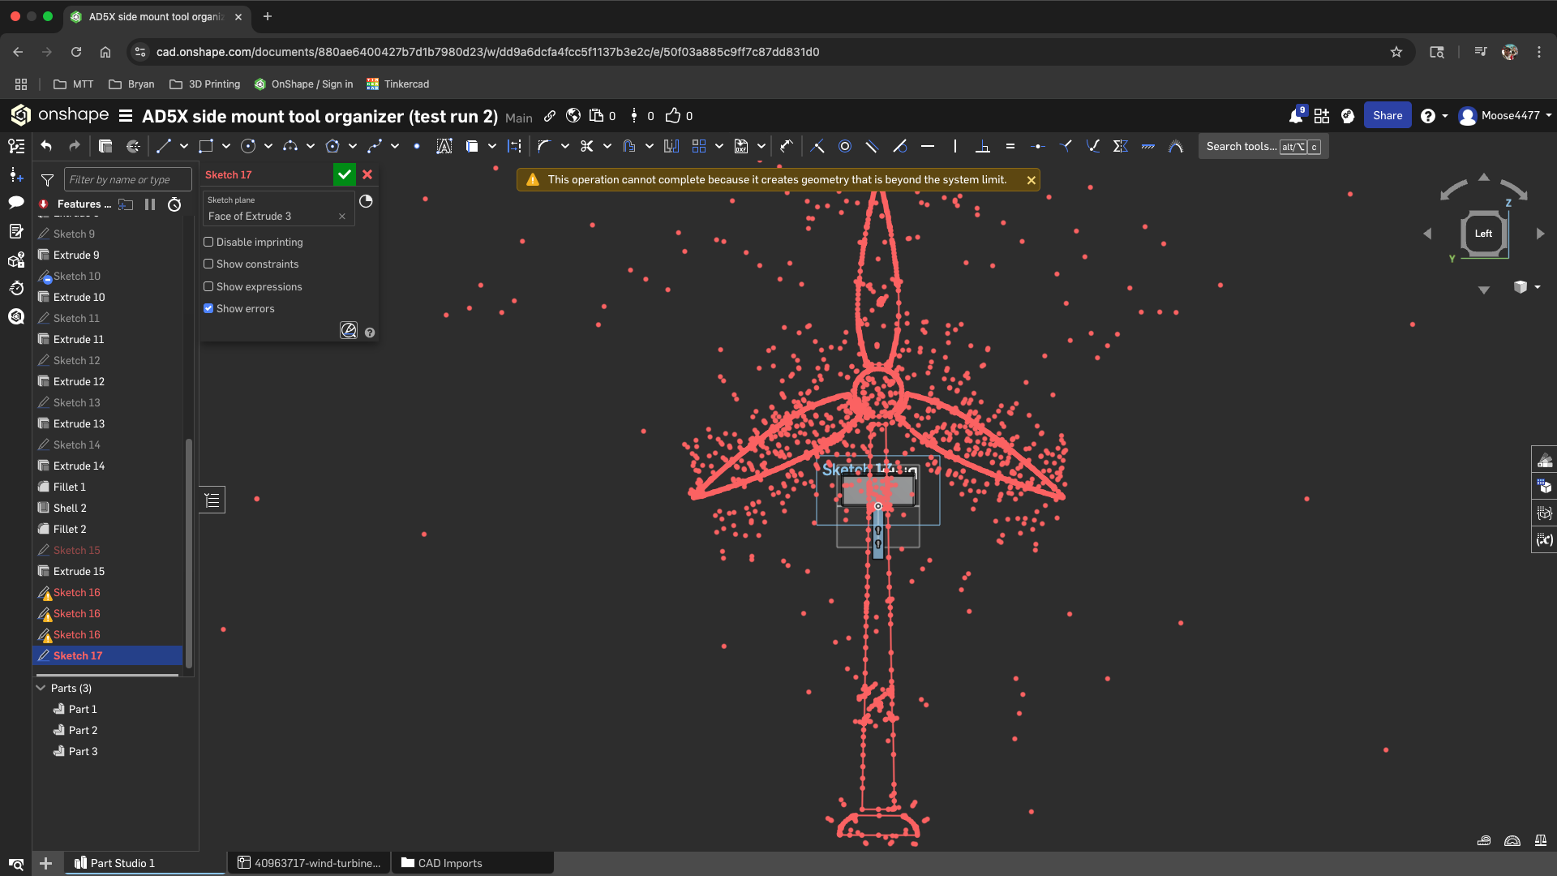1557x876 pixels.
Task: Open the 40963717-wind-turbine tab
Action: [309, 863]
